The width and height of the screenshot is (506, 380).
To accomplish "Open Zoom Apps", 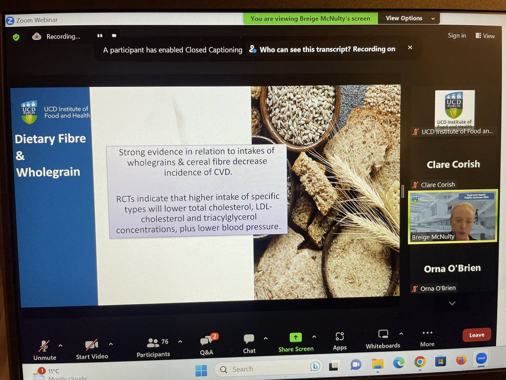I will (x=339, y=341).
